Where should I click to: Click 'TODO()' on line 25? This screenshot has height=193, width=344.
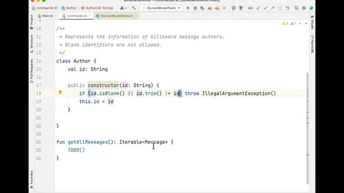(76, 150)
